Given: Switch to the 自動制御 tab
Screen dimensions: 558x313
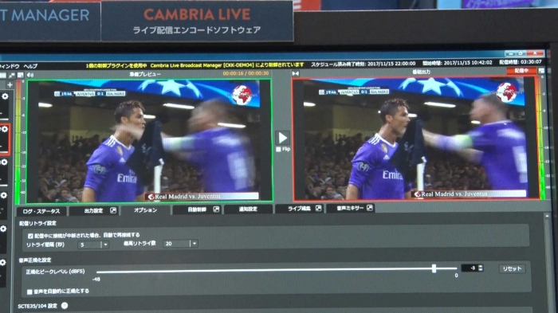Looking at the screenshot, I should (x=197, y=209).
